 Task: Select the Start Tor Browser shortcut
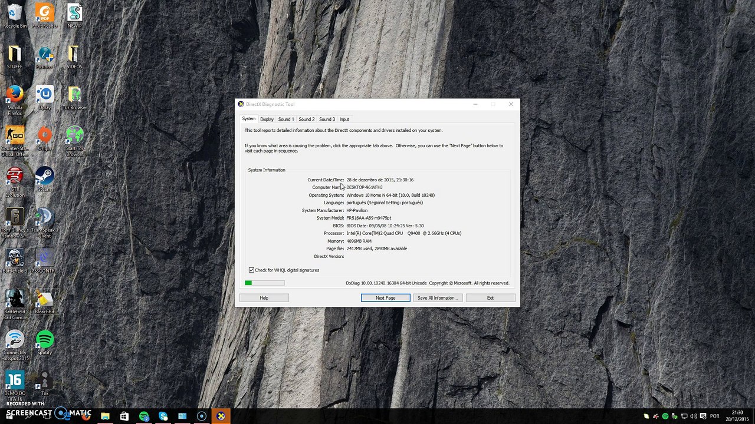pyautogui.click(x=74, y=141)
